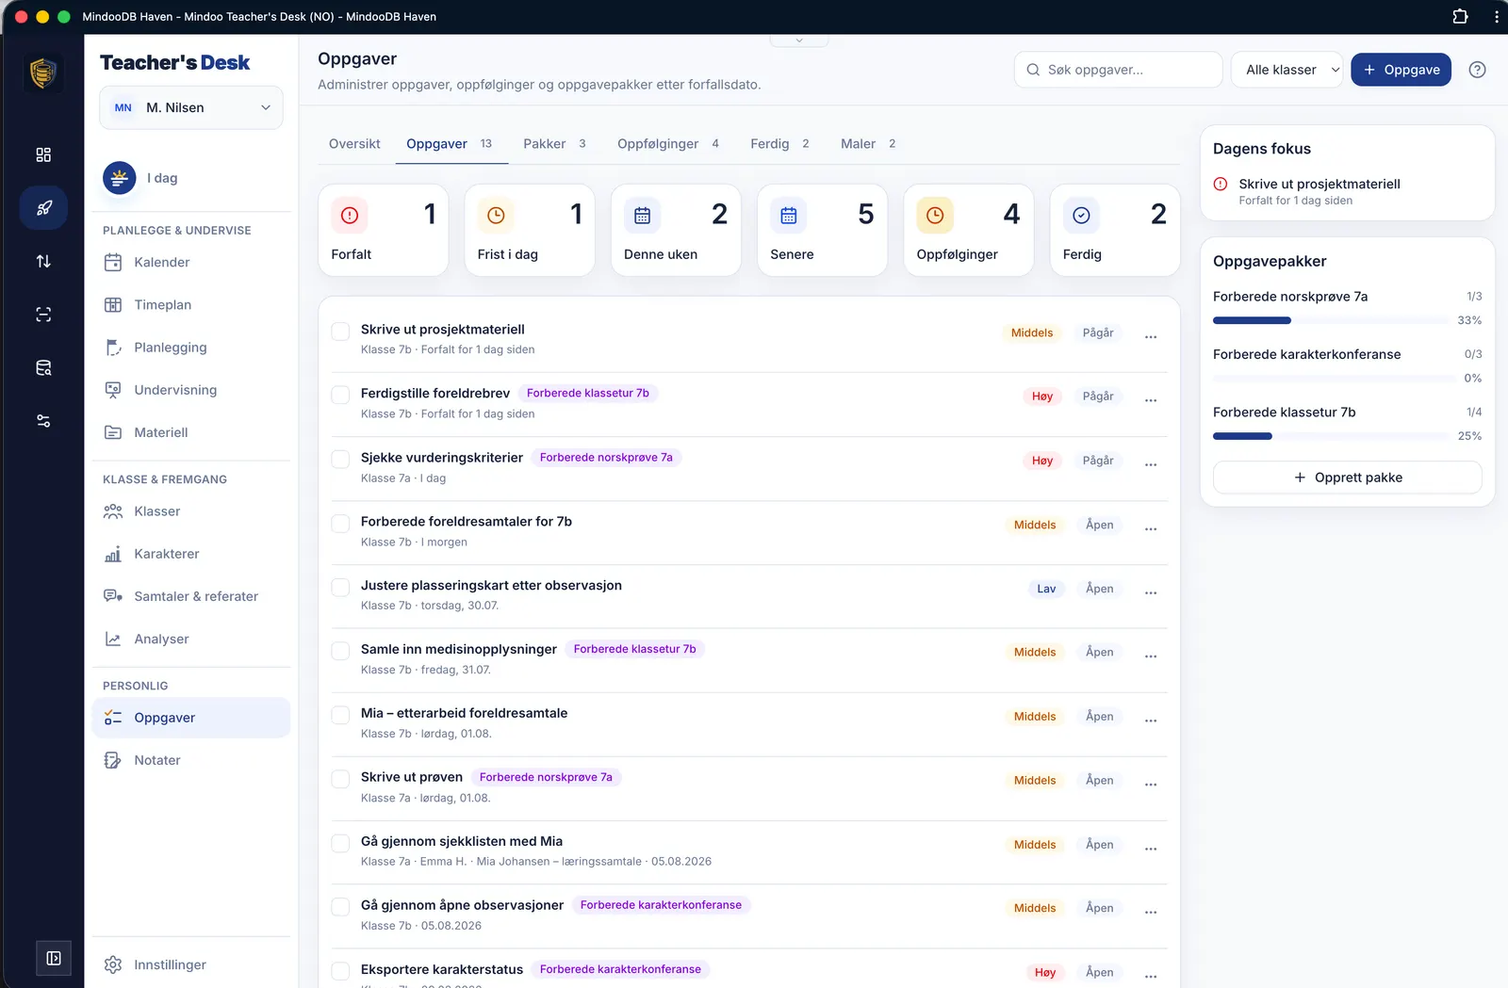The image size is (1508, 988).
Task: Click the scan frame icon in left rail
Action: coord(43,315)
